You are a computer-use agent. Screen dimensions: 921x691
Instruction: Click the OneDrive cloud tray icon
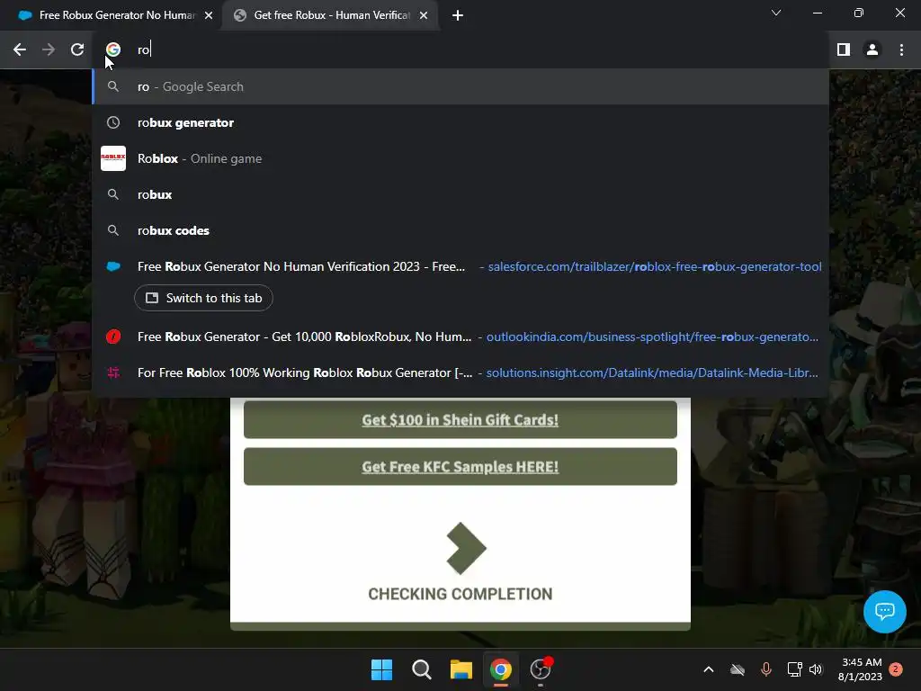738,669
